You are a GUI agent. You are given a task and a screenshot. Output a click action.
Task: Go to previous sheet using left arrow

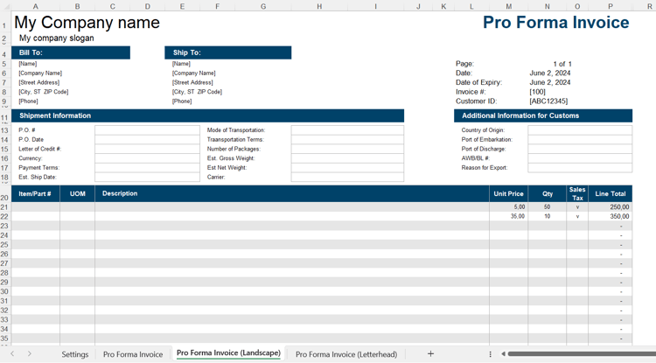pyautogui.click(x=12, y=353)
